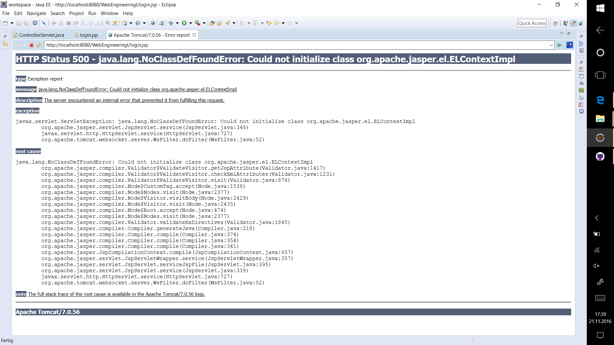Click the Task List view icon in right trim
This screenshot has height=345, width=614.
581,50
